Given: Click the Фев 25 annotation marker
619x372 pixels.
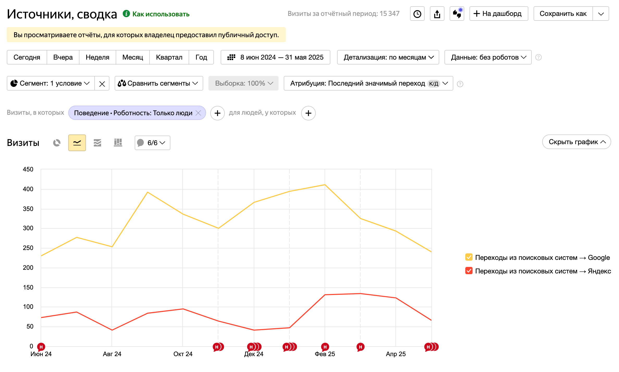Looking at the screenshot, I should [x=325, y=347].
